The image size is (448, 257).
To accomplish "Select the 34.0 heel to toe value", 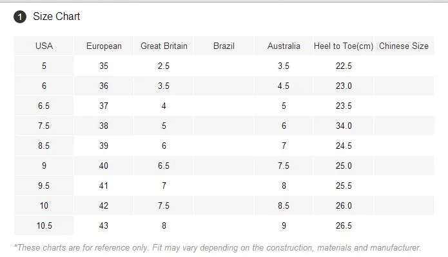I will click(344, 126).
